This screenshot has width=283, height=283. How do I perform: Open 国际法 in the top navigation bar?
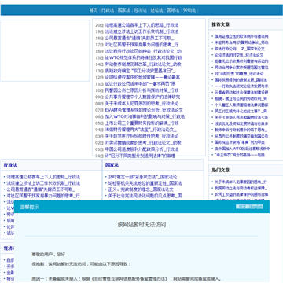(x=173, y=10)
